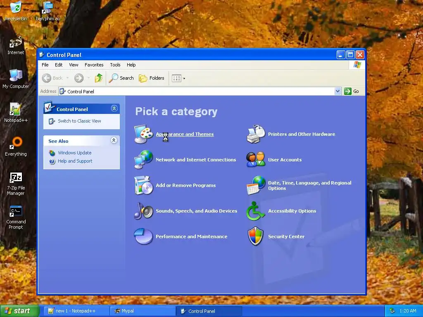Switch to Mypal taskbar button
Image resolution: width=423 pixels, height=317 pixels.
[x=143, y=311]
